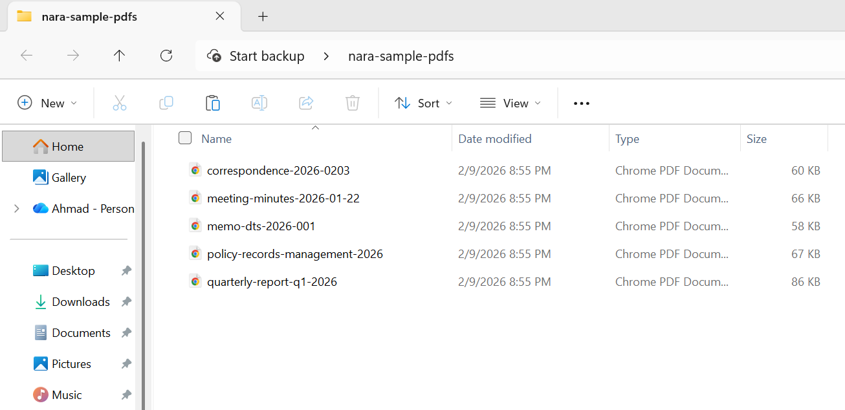Refresh the folder view

(166, 56)
